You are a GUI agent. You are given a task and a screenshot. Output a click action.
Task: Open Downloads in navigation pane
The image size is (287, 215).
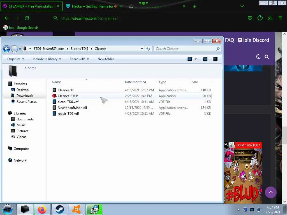click(25, 96)
